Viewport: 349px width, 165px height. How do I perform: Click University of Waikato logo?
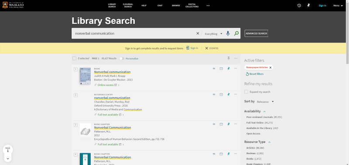tap(13, 5)
